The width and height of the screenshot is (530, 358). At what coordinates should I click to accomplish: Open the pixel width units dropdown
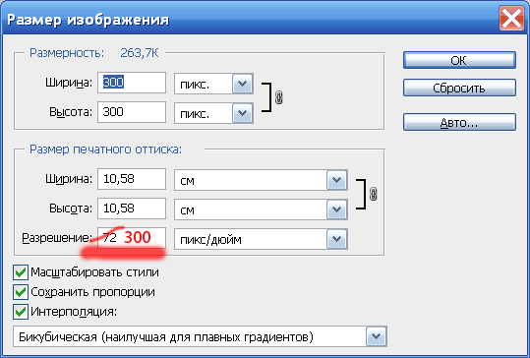pyautogui.click(x=213, y=84)
